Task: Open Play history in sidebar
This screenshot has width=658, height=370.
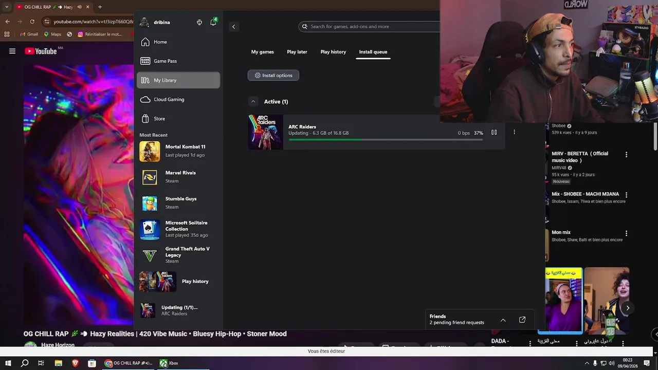Action: point(178,282)
